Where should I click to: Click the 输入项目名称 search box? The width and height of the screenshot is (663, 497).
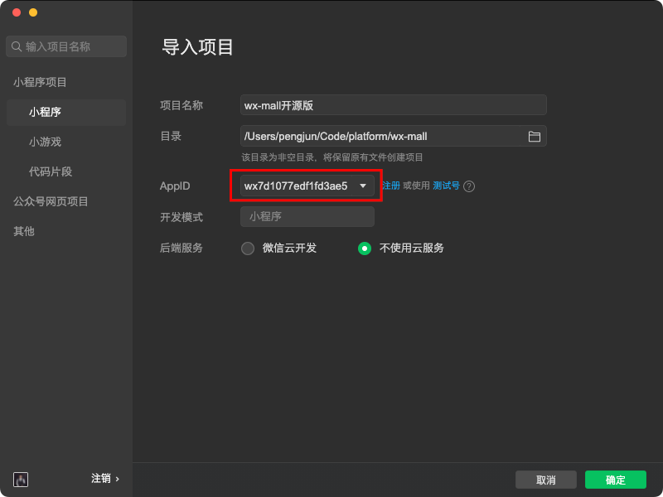click(x=66, y=46)
